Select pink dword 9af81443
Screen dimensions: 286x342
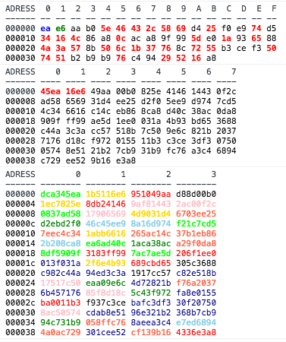point(151,204)
